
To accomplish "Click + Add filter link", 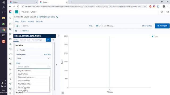I will pos(25,31).
